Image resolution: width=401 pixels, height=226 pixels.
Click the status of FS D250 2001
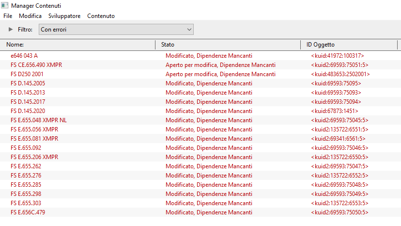coord(220,74)
